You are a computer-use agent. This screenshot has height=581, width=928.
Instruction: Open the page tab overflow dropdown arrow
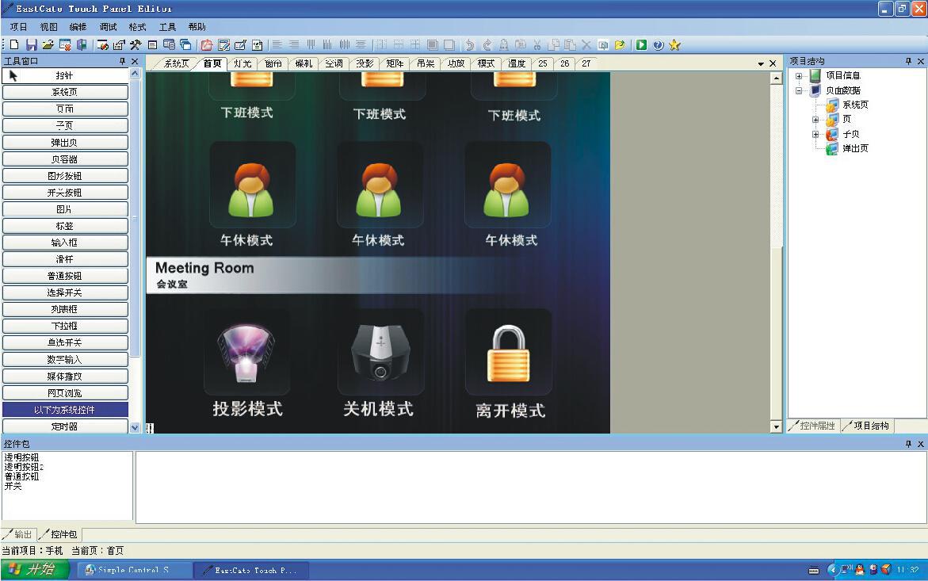[761, 63]
